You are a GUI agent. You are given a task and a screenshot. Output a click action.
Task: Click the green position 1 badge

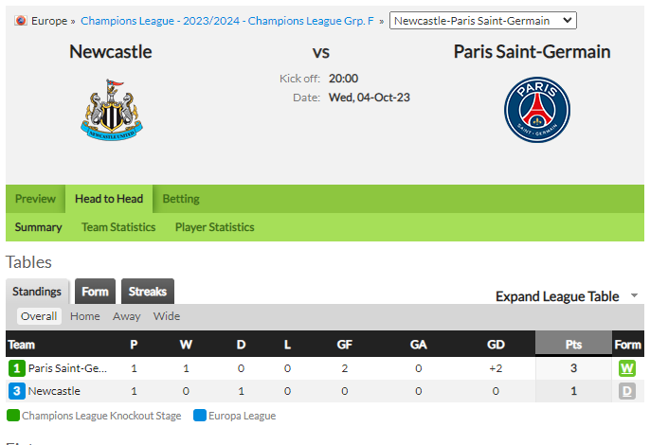(17, 368)
